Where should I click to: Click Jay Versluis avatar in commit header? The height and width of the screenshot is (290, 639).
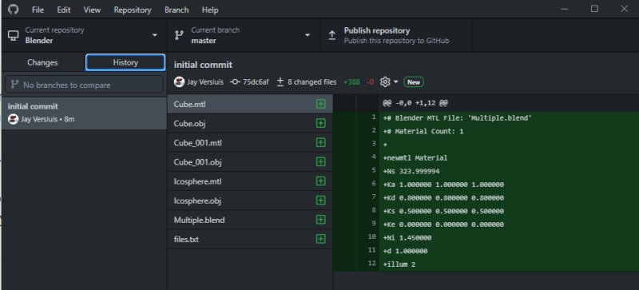(x=179, y=82)
